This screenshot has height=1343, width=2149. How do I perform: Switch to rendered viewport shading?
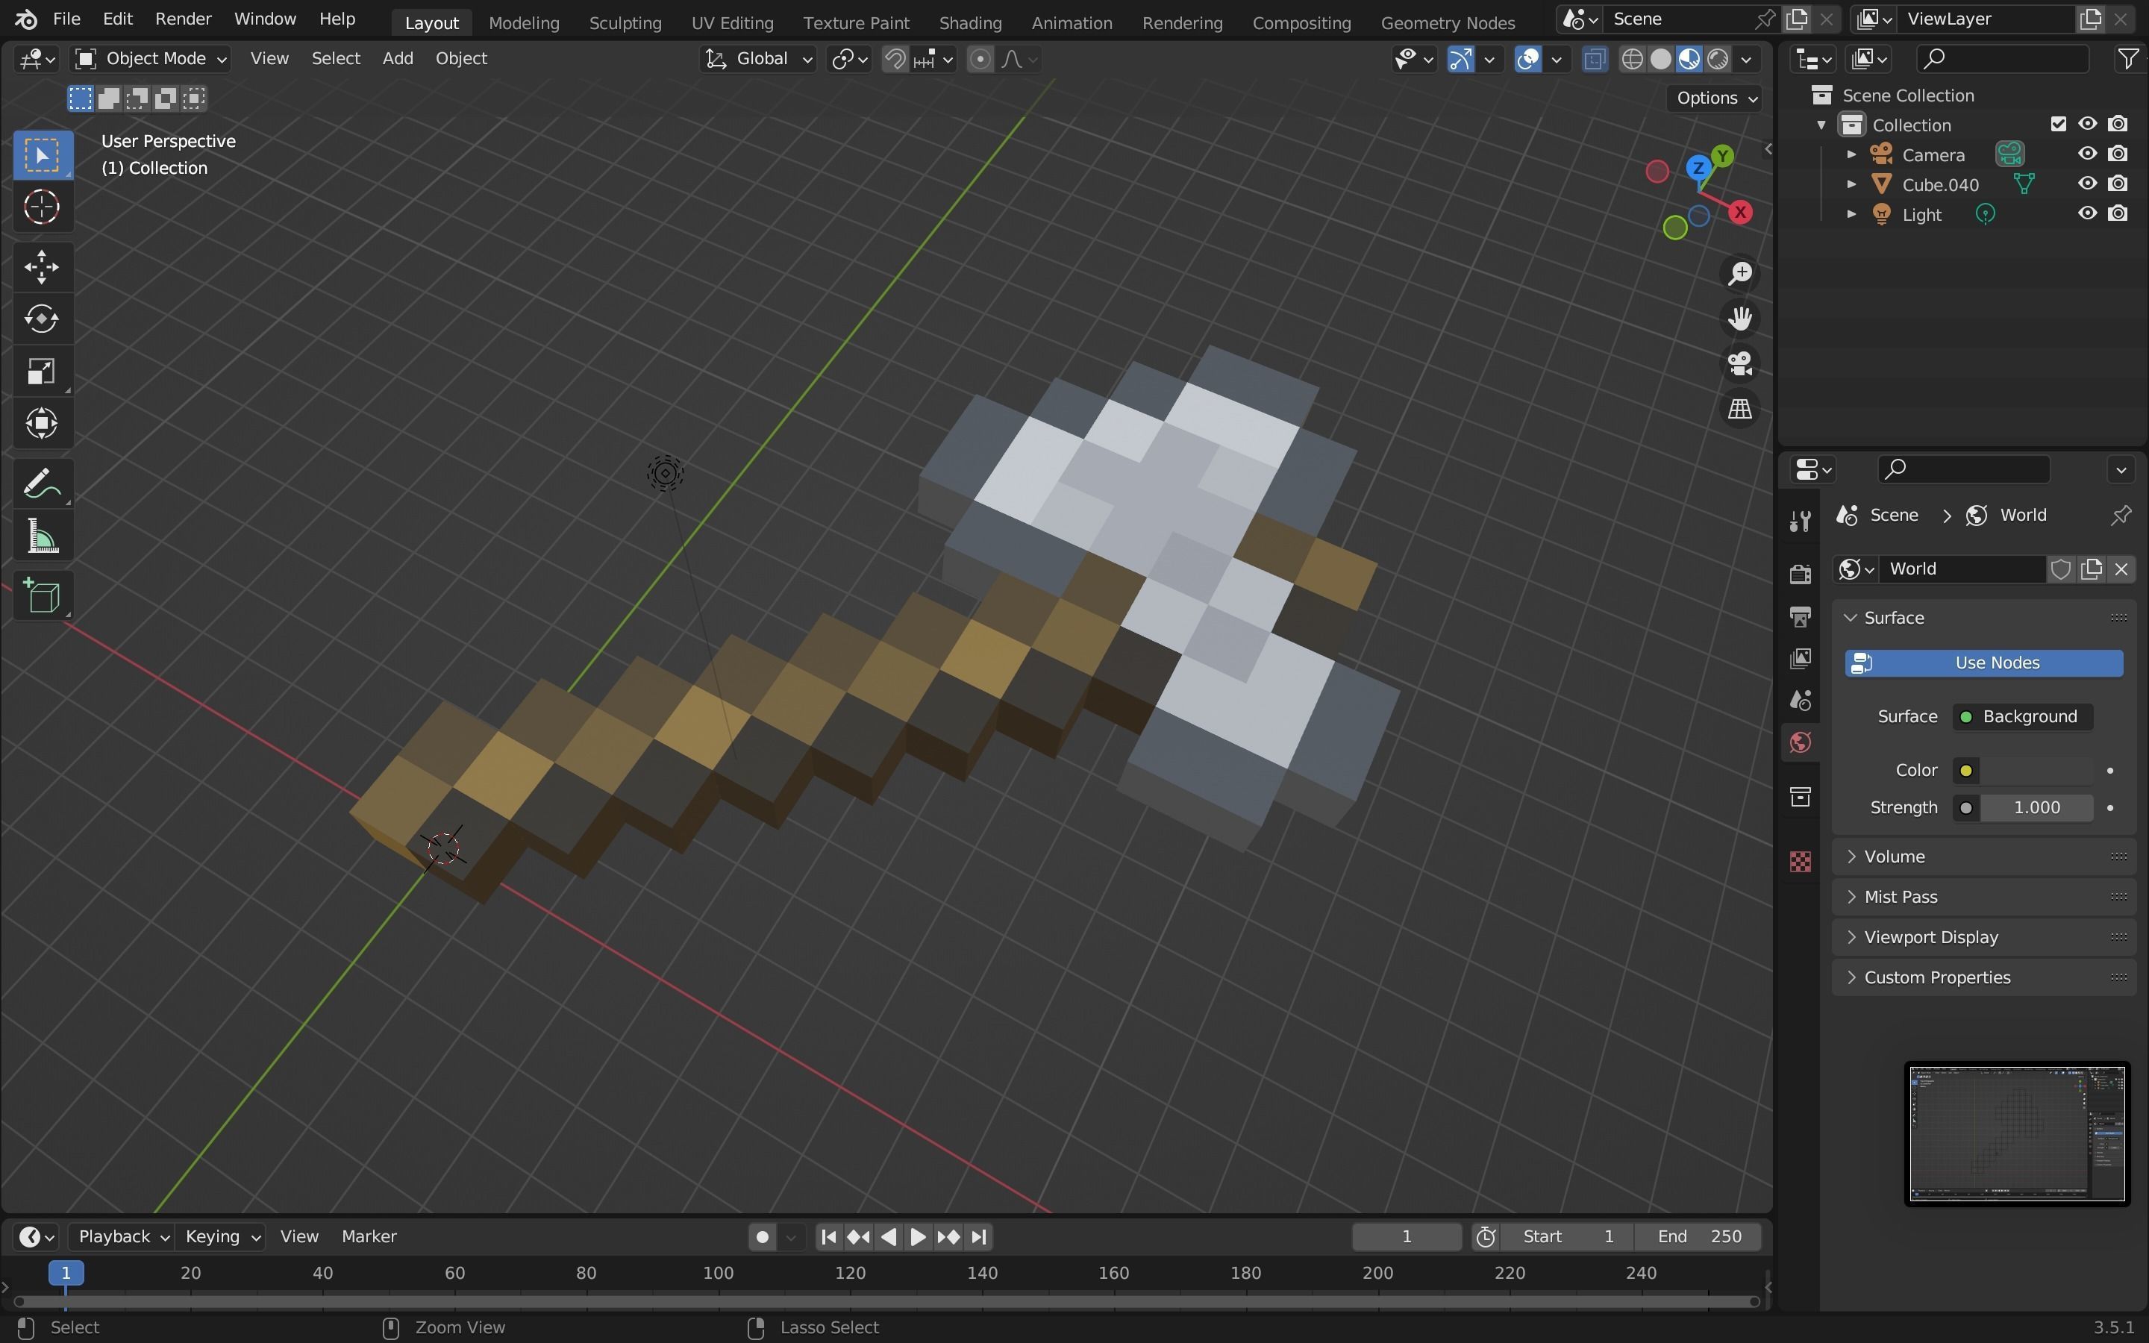click(x=1718, y=60)
